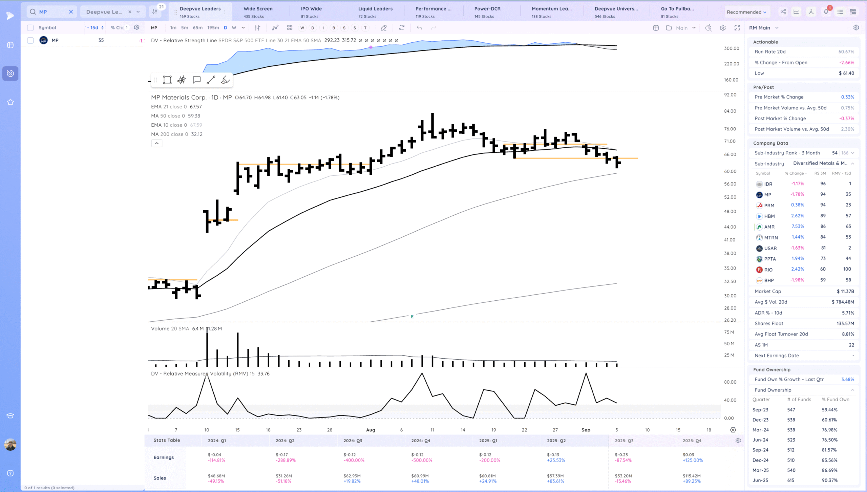Image resolution: width=867 pixels, height=492 pixels.
Task: Undo the last chart action
Action: click(x=419, y=28)
